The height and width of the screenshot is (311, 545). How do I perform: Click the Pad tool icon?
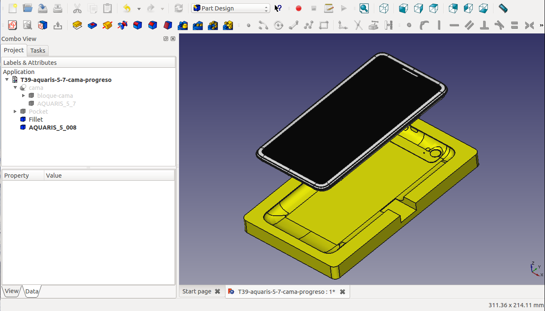[x=77, y=25]
